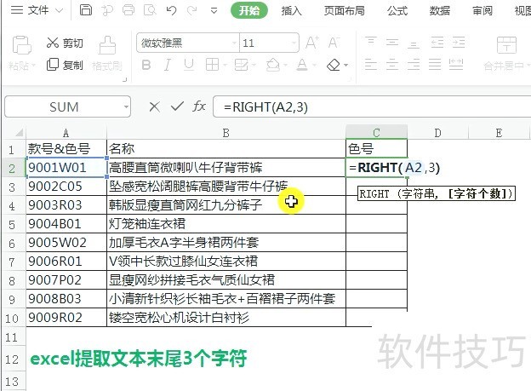Switch to the 插入 tab
The height and width of the screenshot is (391, 531).
click(291, 11)
